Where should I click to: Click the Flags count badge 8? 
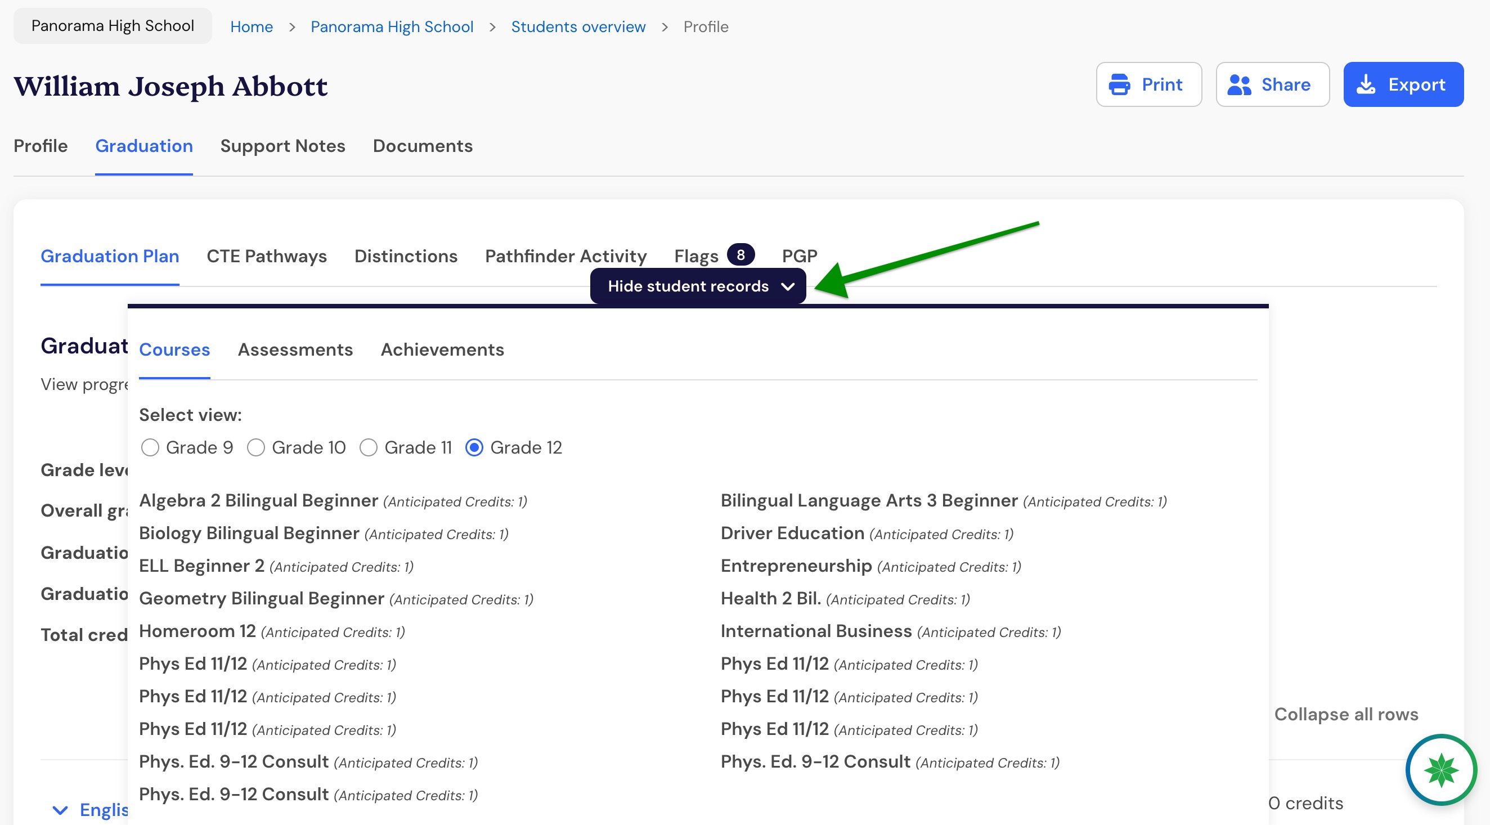[x=740, y=254]
